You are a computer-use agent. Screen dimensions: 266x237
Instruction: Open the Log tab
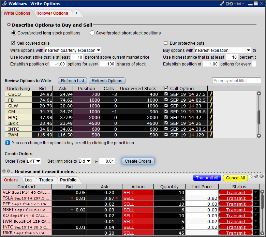[x=28, y=180]
